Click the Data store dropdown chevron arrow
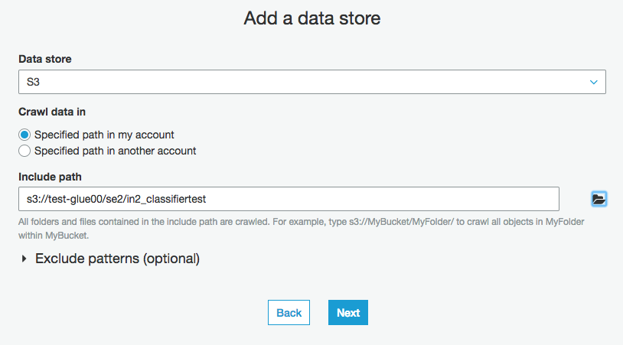 click(x=594, y=82)
